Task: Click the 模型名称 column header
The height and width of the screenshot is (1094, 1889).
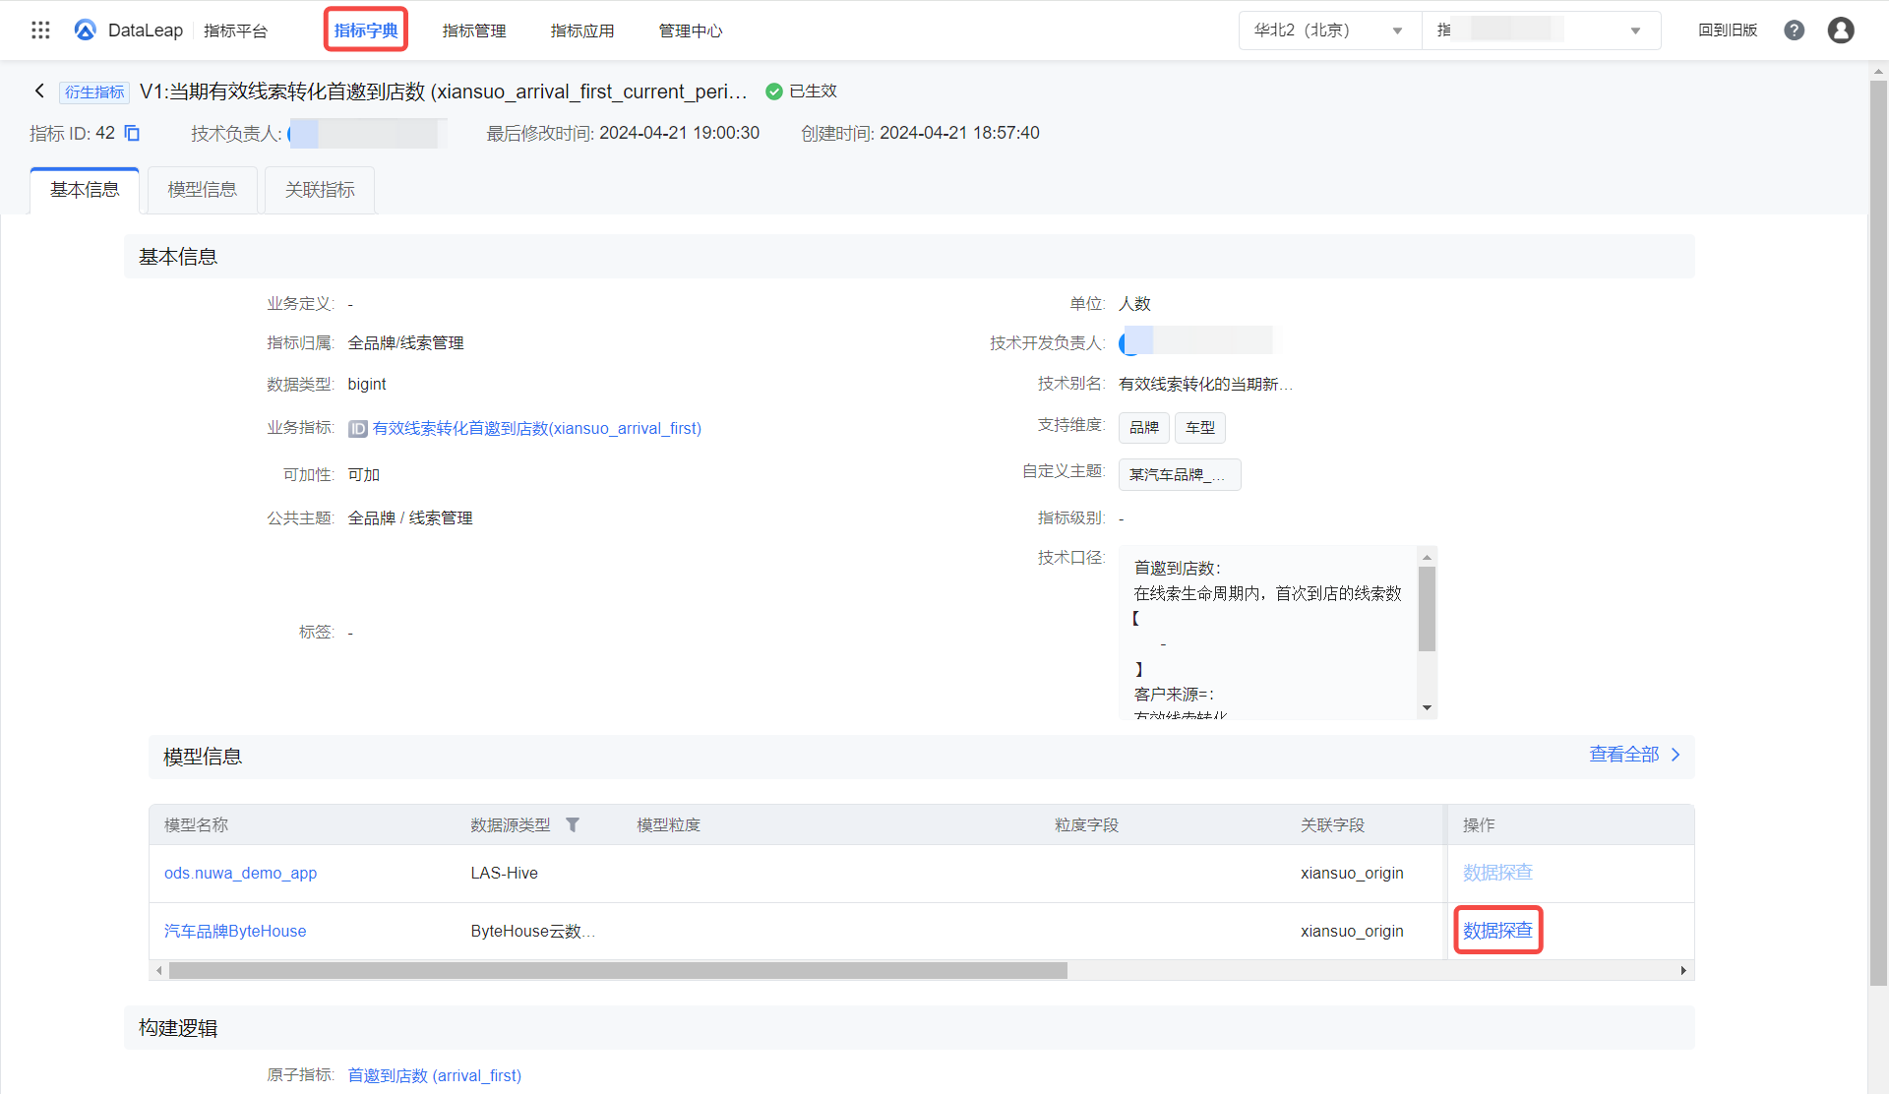Action: 196,824
